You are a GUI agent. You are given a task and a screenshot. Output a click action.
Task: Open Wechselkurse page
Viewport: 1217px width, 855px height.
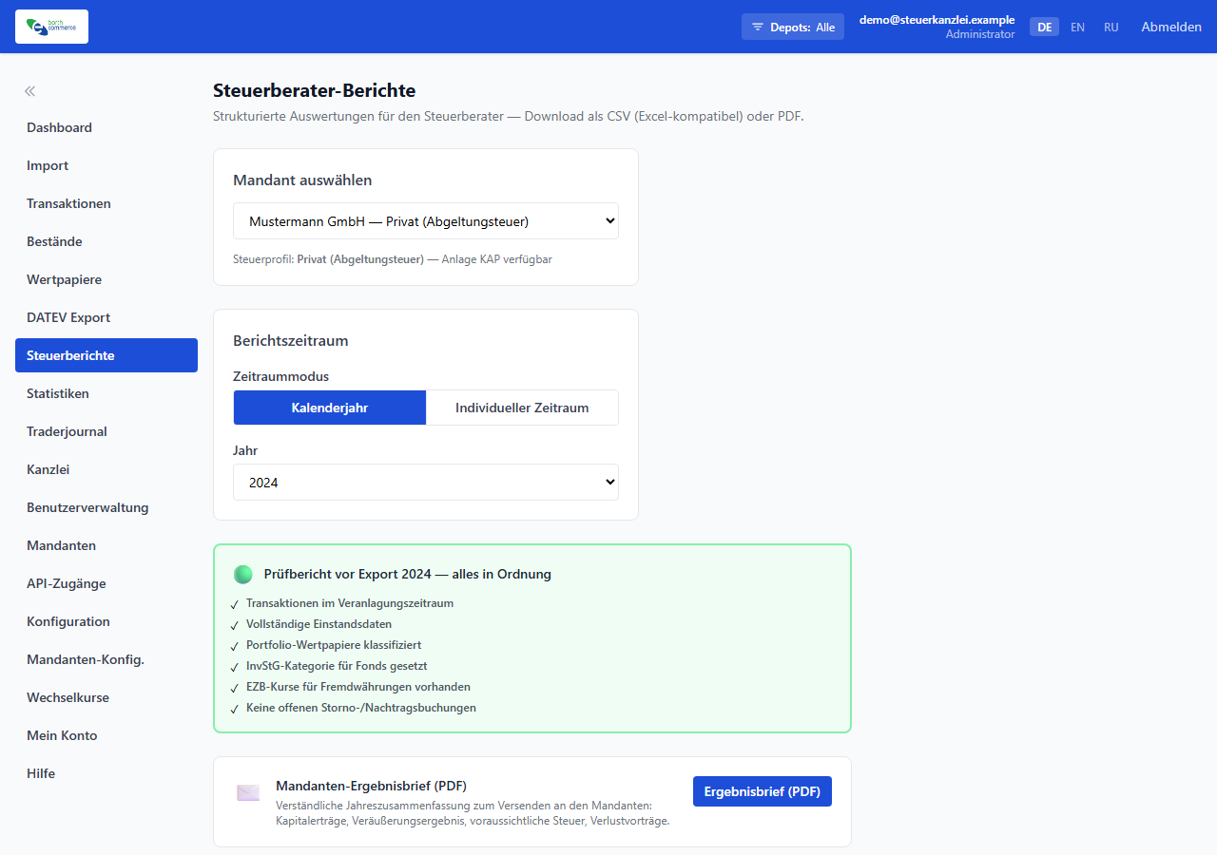coord(106,697)
